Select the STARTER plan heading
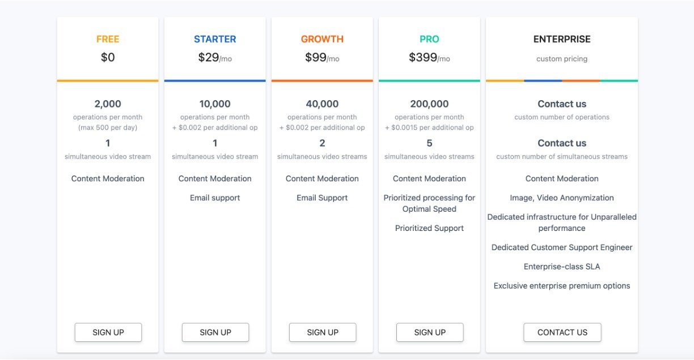Viewport: 694px width, 360px height. tap(215, 39)
